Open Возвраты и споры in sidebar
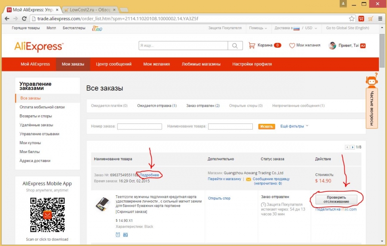Screen dimensions: 387x246 point(36,116)
